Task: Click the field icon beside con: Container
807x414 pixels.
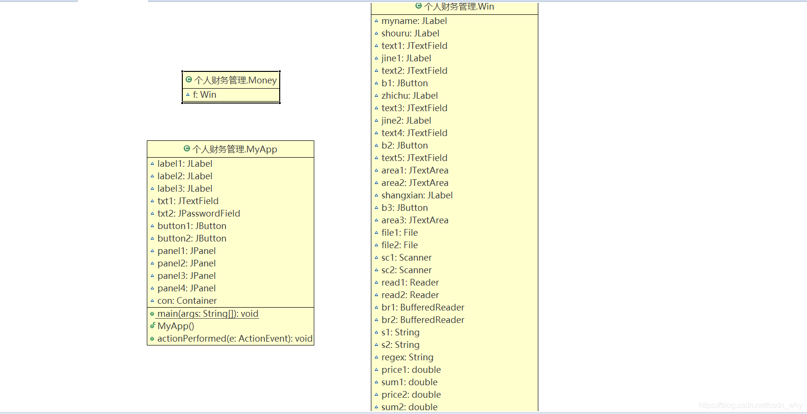Action: (152, 301)
